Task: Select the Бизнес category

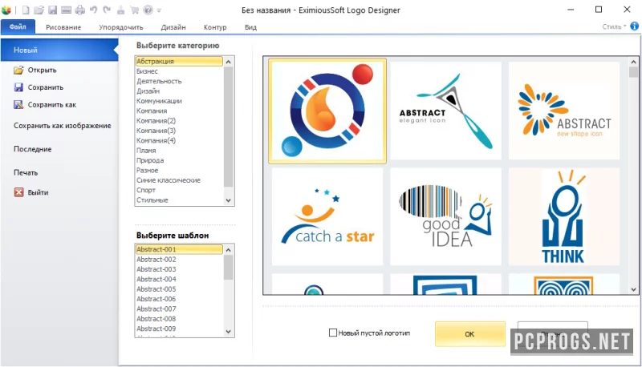Action: (x=179, y=71)
